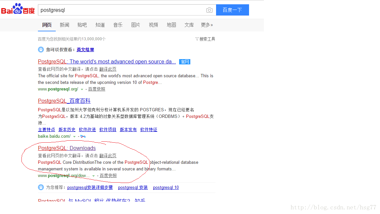Select the 网页 tab
This screenshot has height=214, width=380.
coord(47,25)
